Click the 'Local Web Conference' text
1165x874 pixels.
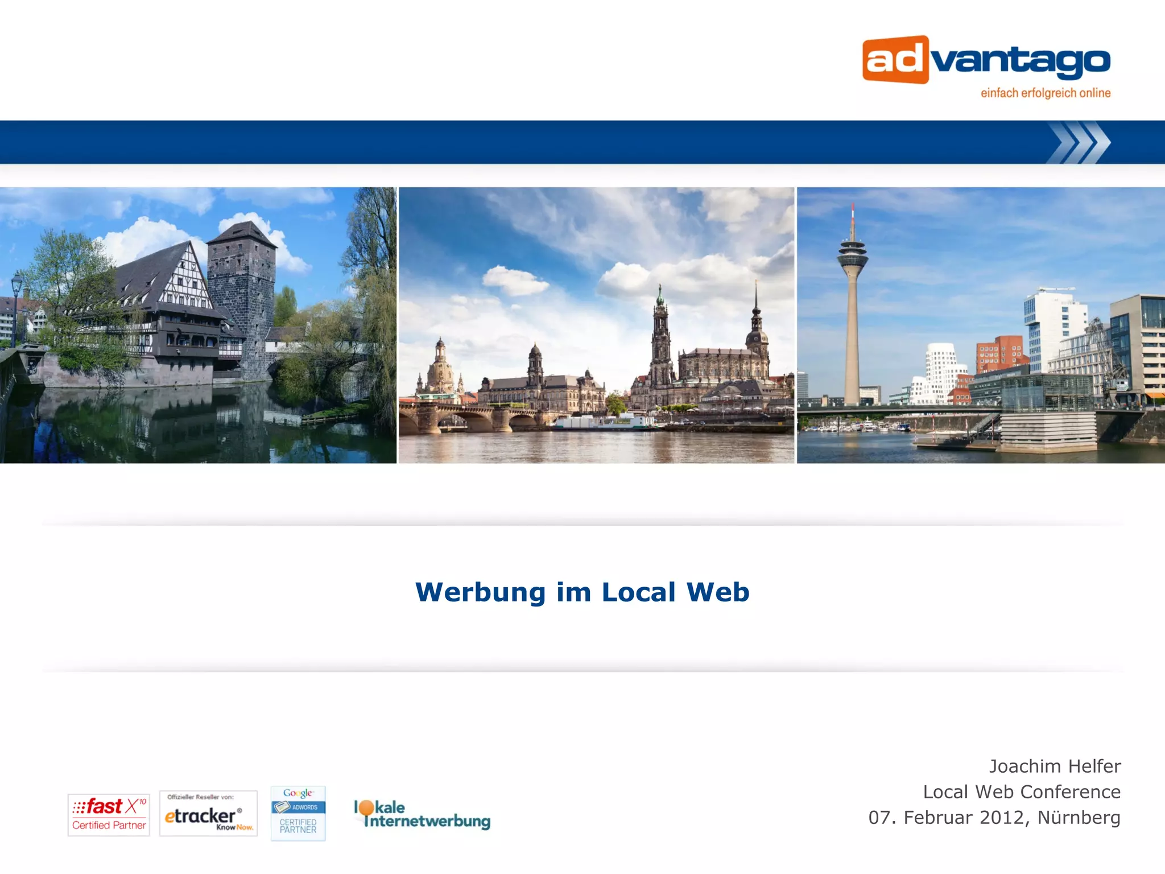click(x=1022, y=792)
